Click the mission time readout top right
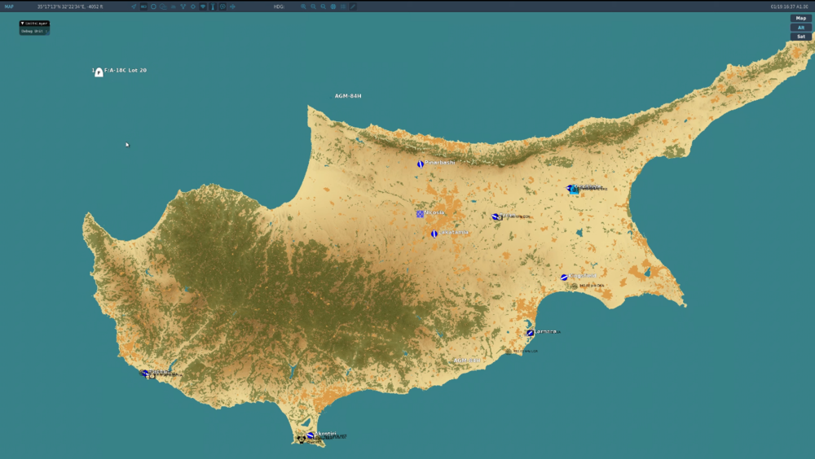This screenshot has width=815, height=459. tap(789, 7)
